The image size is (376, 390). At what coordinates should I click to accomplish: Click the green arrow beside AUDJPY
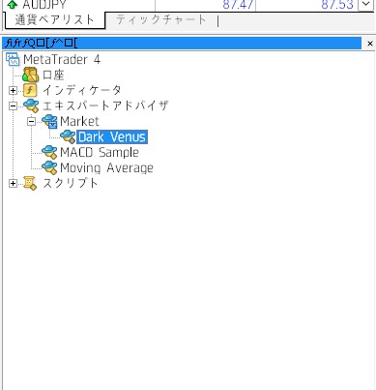[x=12, y=4]
